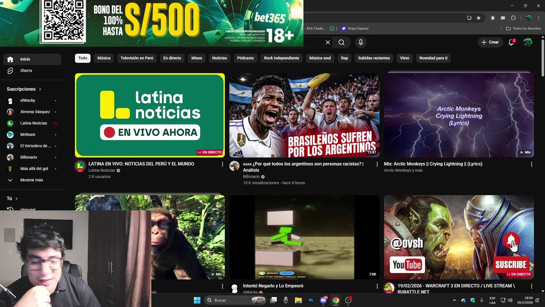Open the notifications bell with 2 alerts
545x307 pixels.
pos(512,42)
